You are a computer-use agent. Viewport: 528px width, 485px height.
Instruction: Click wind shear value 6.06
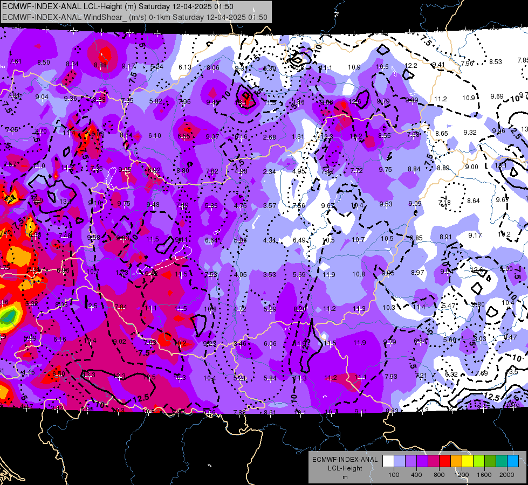tap(270, 343)
